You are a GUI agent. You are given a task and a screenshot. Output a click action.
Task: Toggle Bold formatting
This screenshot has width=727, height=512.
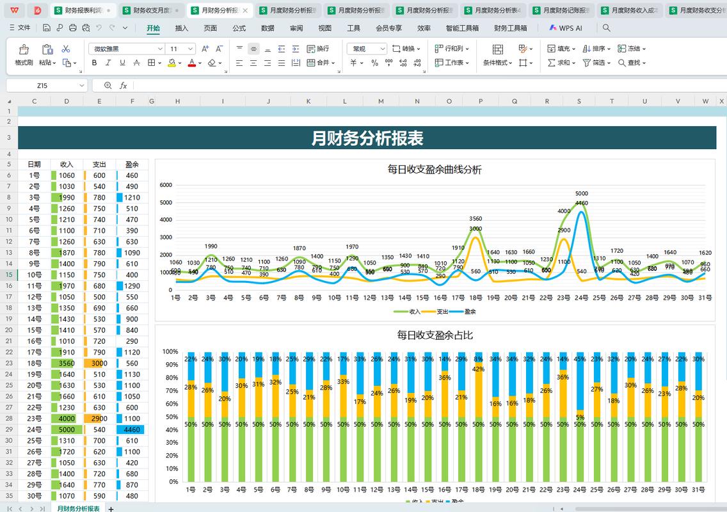[x=94, y=63]
